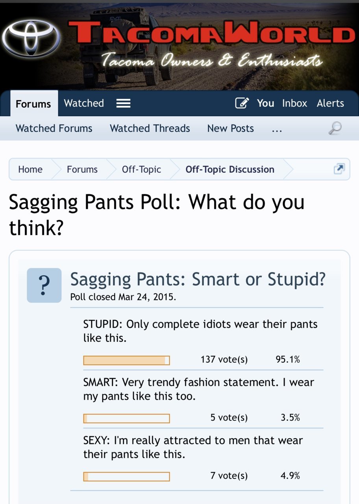Open search with the magnifying glass icon
This screenshot has width=359, height=504.
[335, 128]
